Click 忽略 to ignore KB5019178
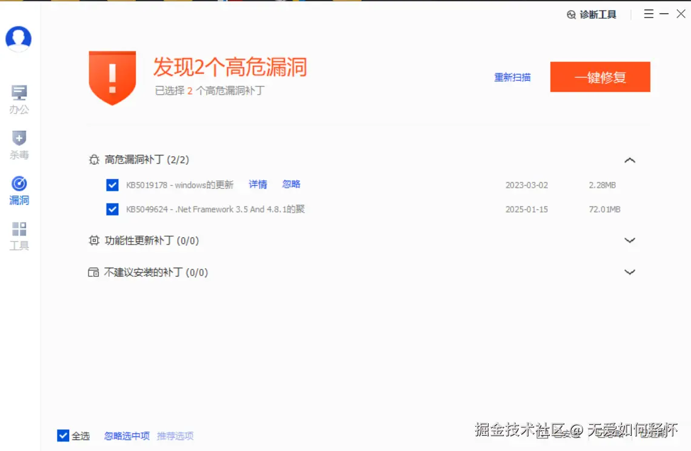691x451 pixels. [292, 185]
